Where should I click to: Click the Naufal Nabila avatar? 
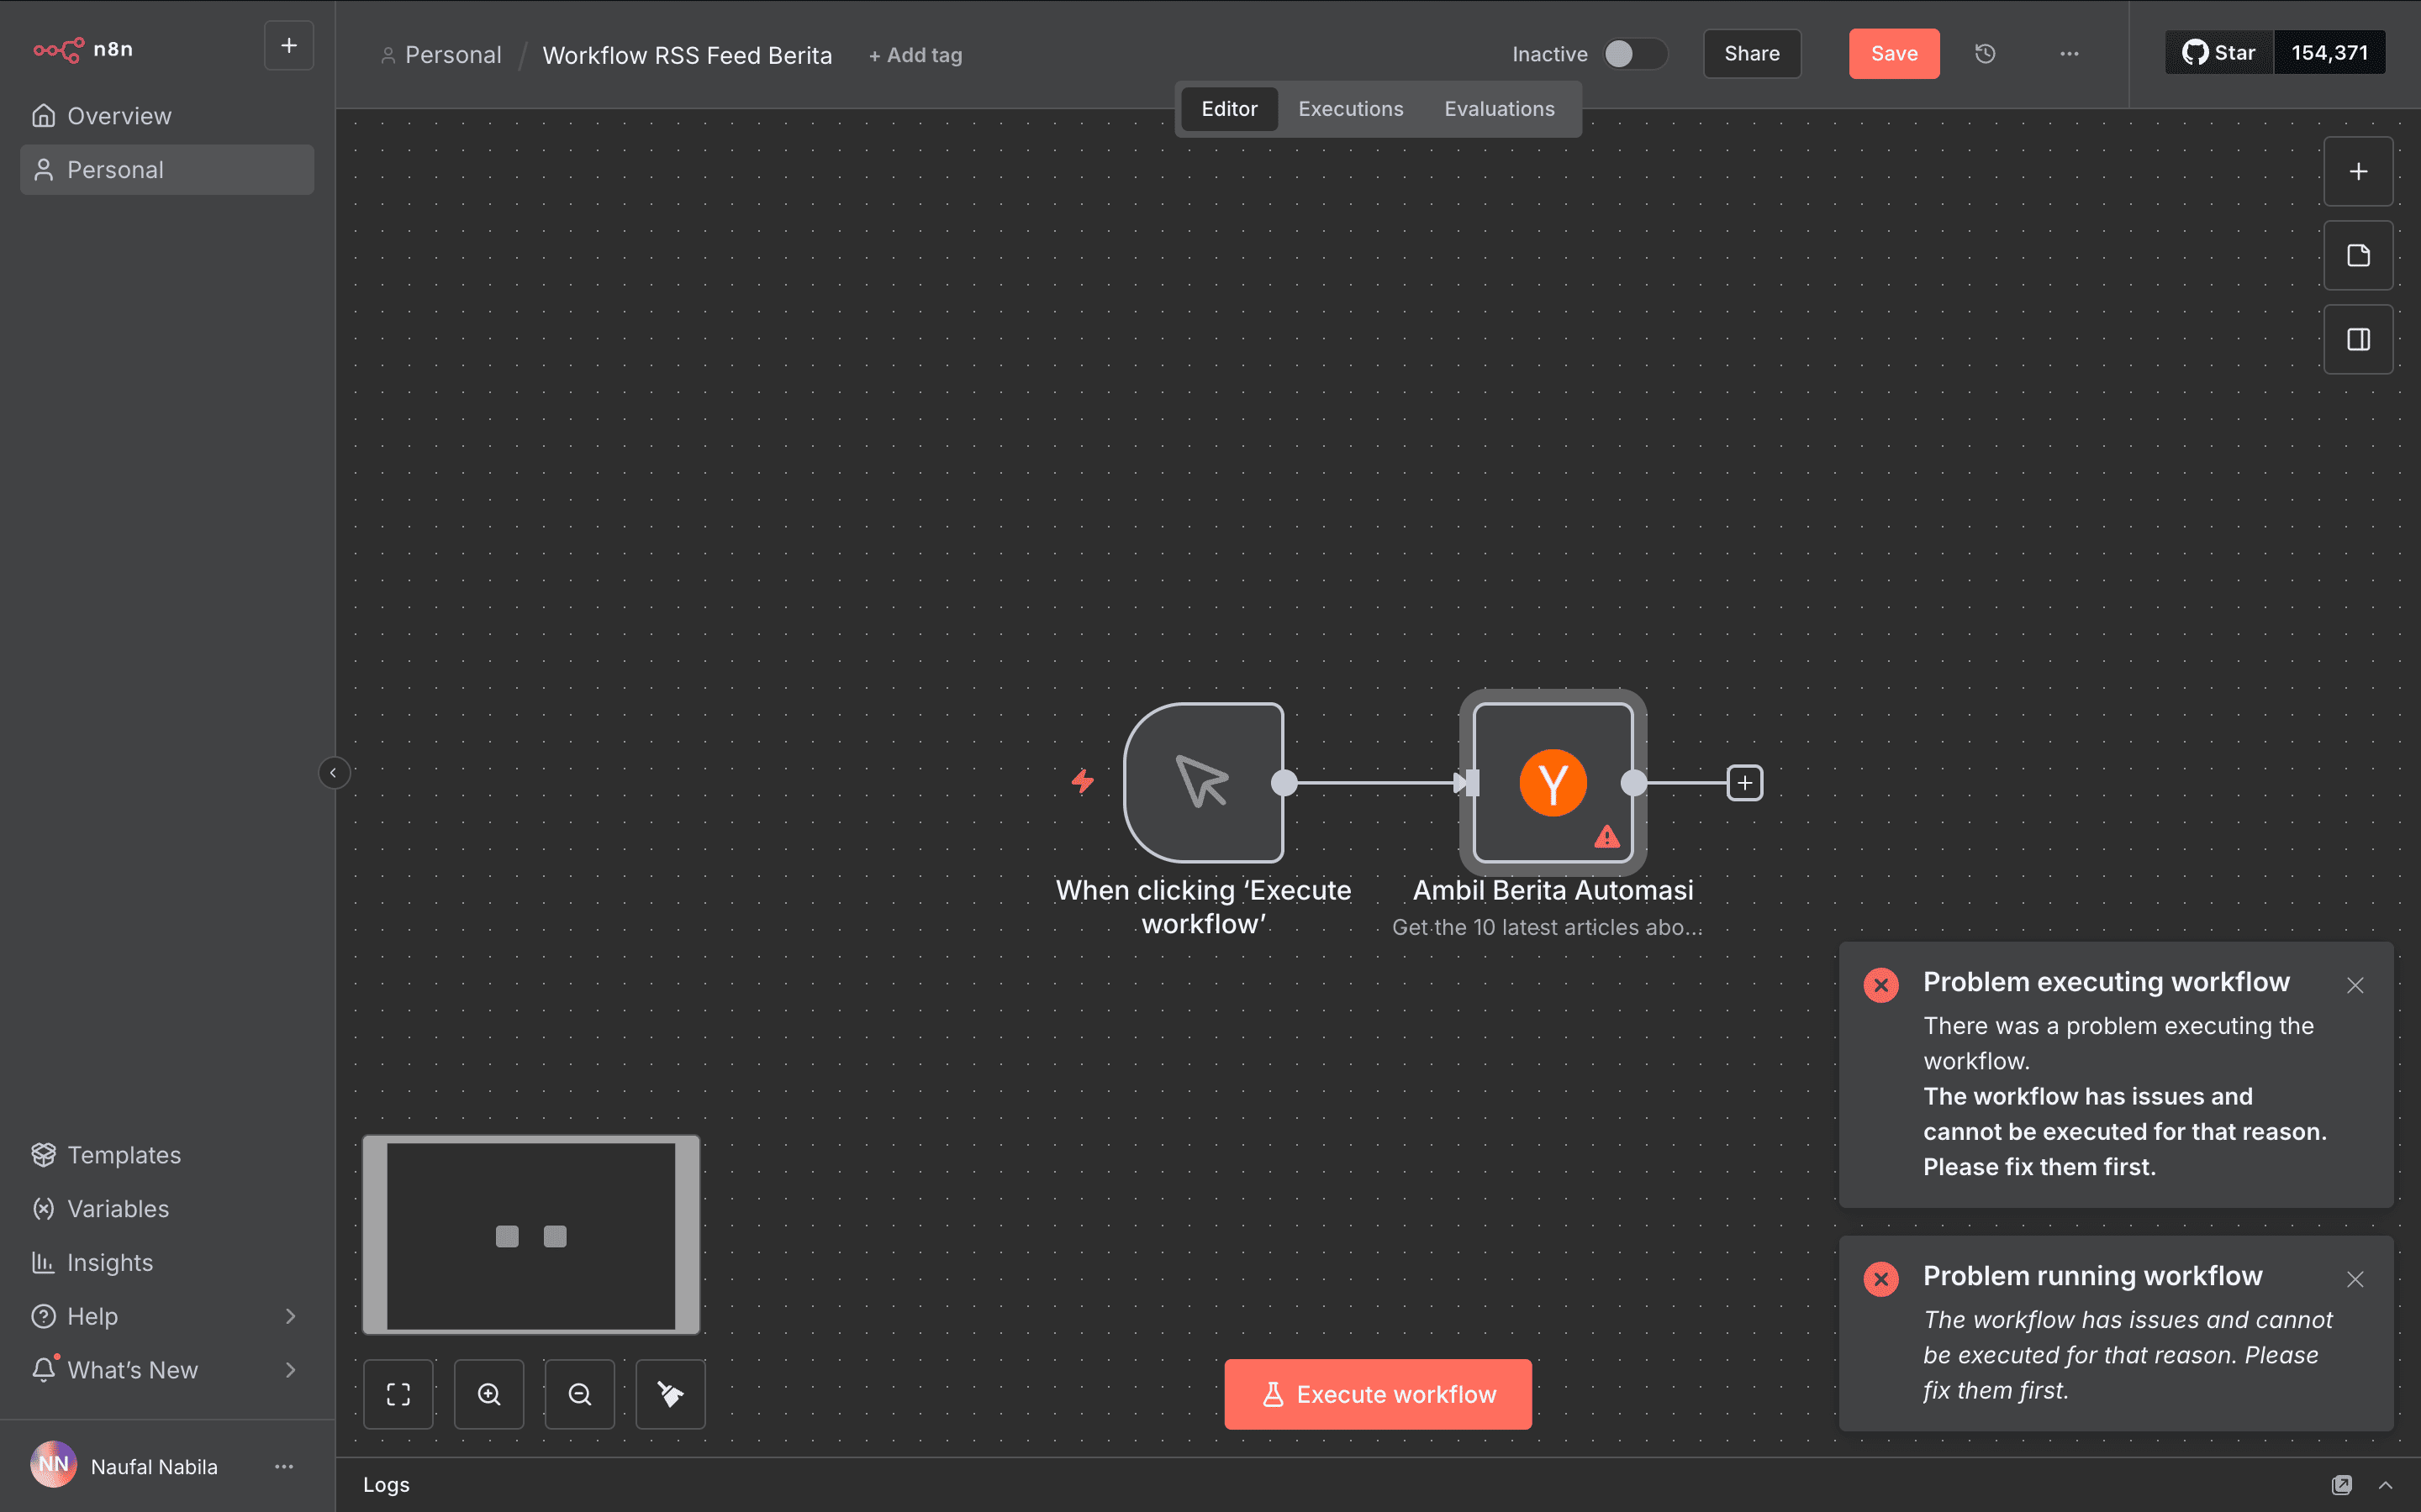pyautogui.click(x=54, y=1465)
